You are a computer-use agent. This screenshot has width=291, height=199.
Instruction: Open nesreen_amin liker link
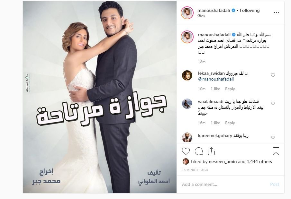pyautogui.click(x=223, y=161)
